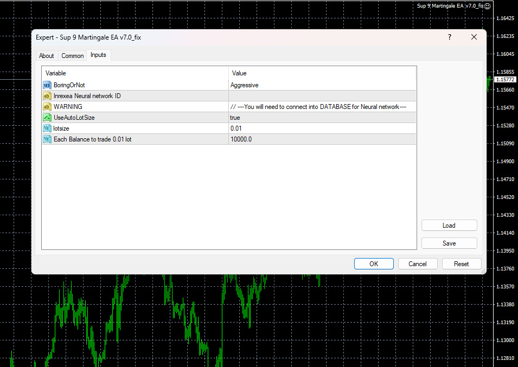
Task: Click the current price 1.15772 label
Action: point(505,80)
